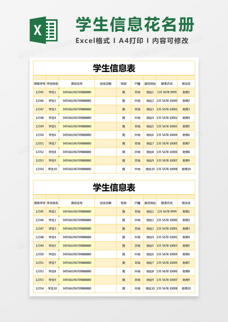Click the 身份证号 header in the top table
228x322 pixels.
77,84
